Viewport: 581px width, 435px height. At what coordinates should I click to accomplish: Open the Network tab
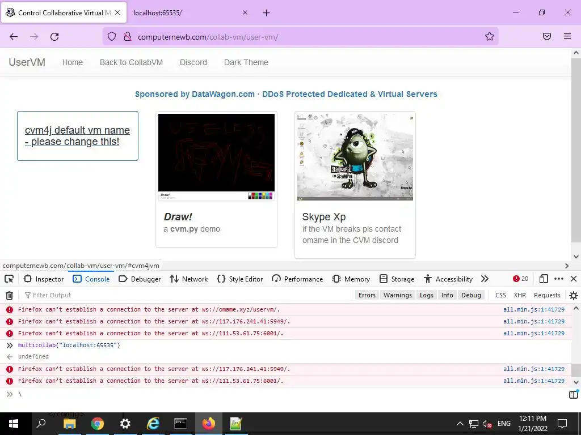click(x=188, y=279)
